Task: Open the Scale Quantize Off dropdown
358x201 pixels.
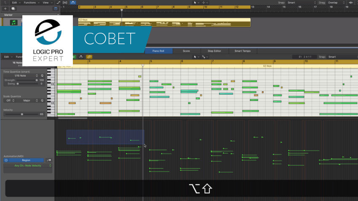Action: point(10,100)
